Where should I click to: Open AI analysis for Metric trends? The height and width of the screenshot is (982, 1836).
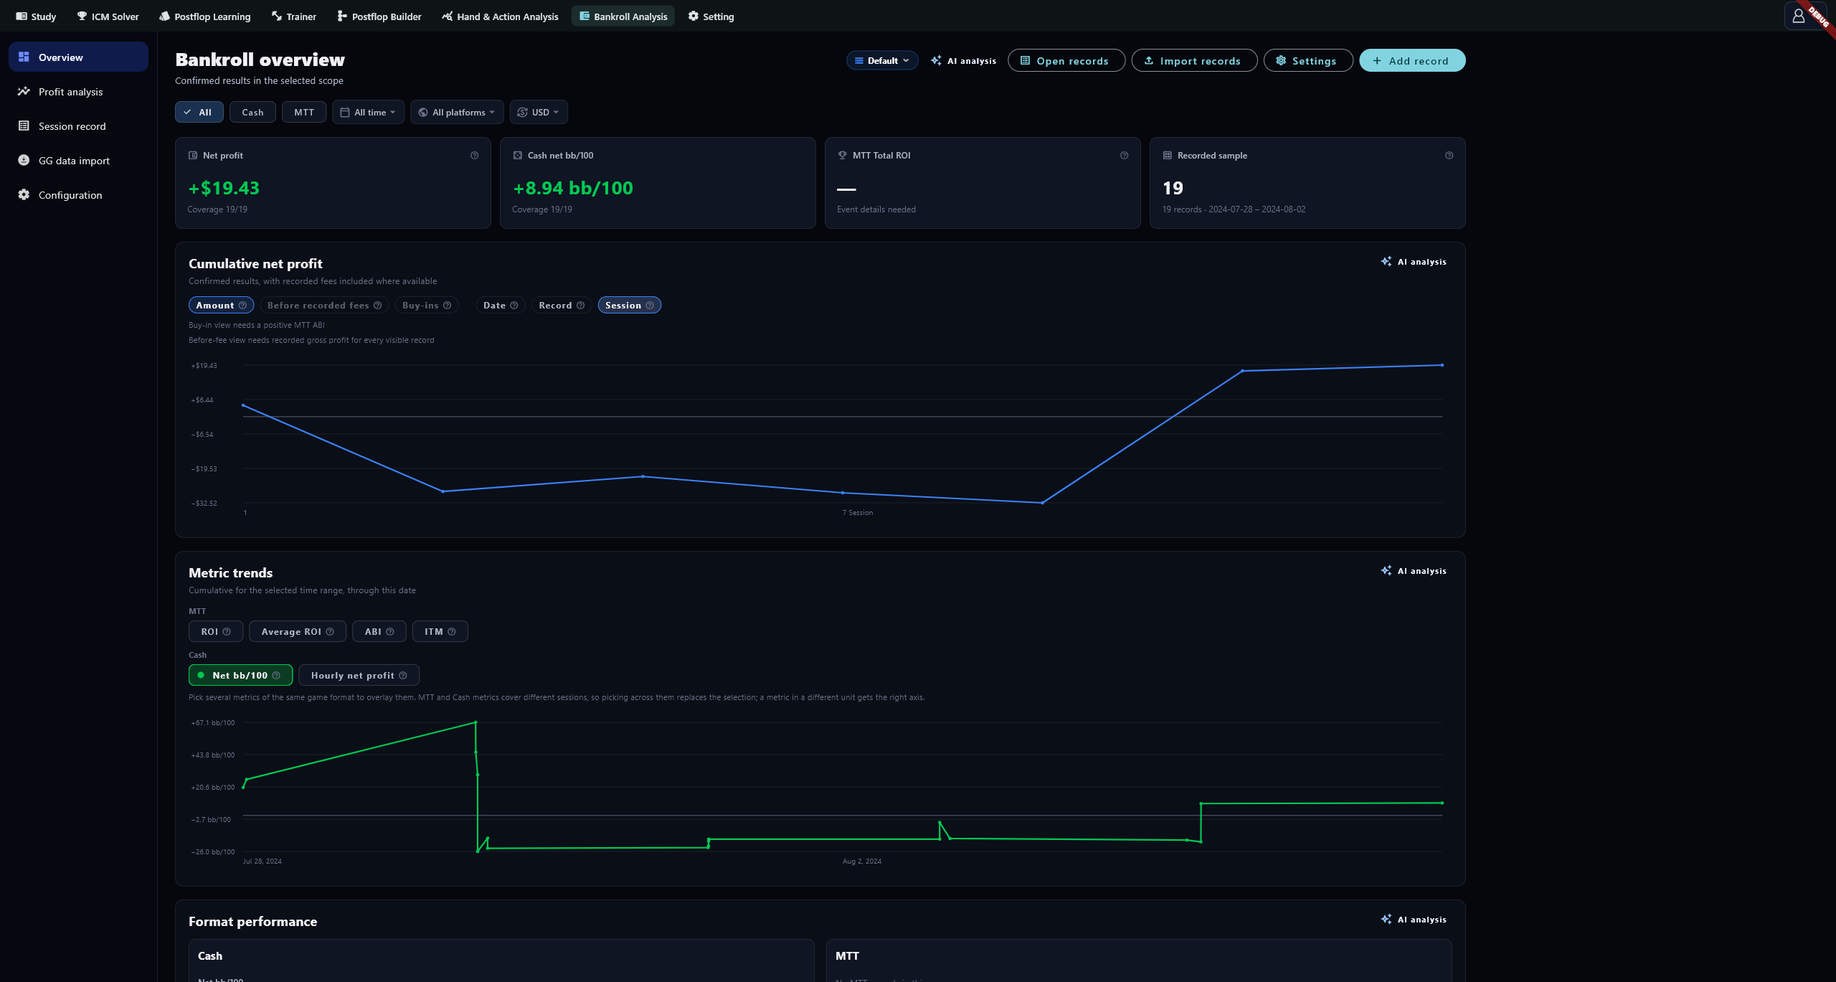[x=1414, y=571]
